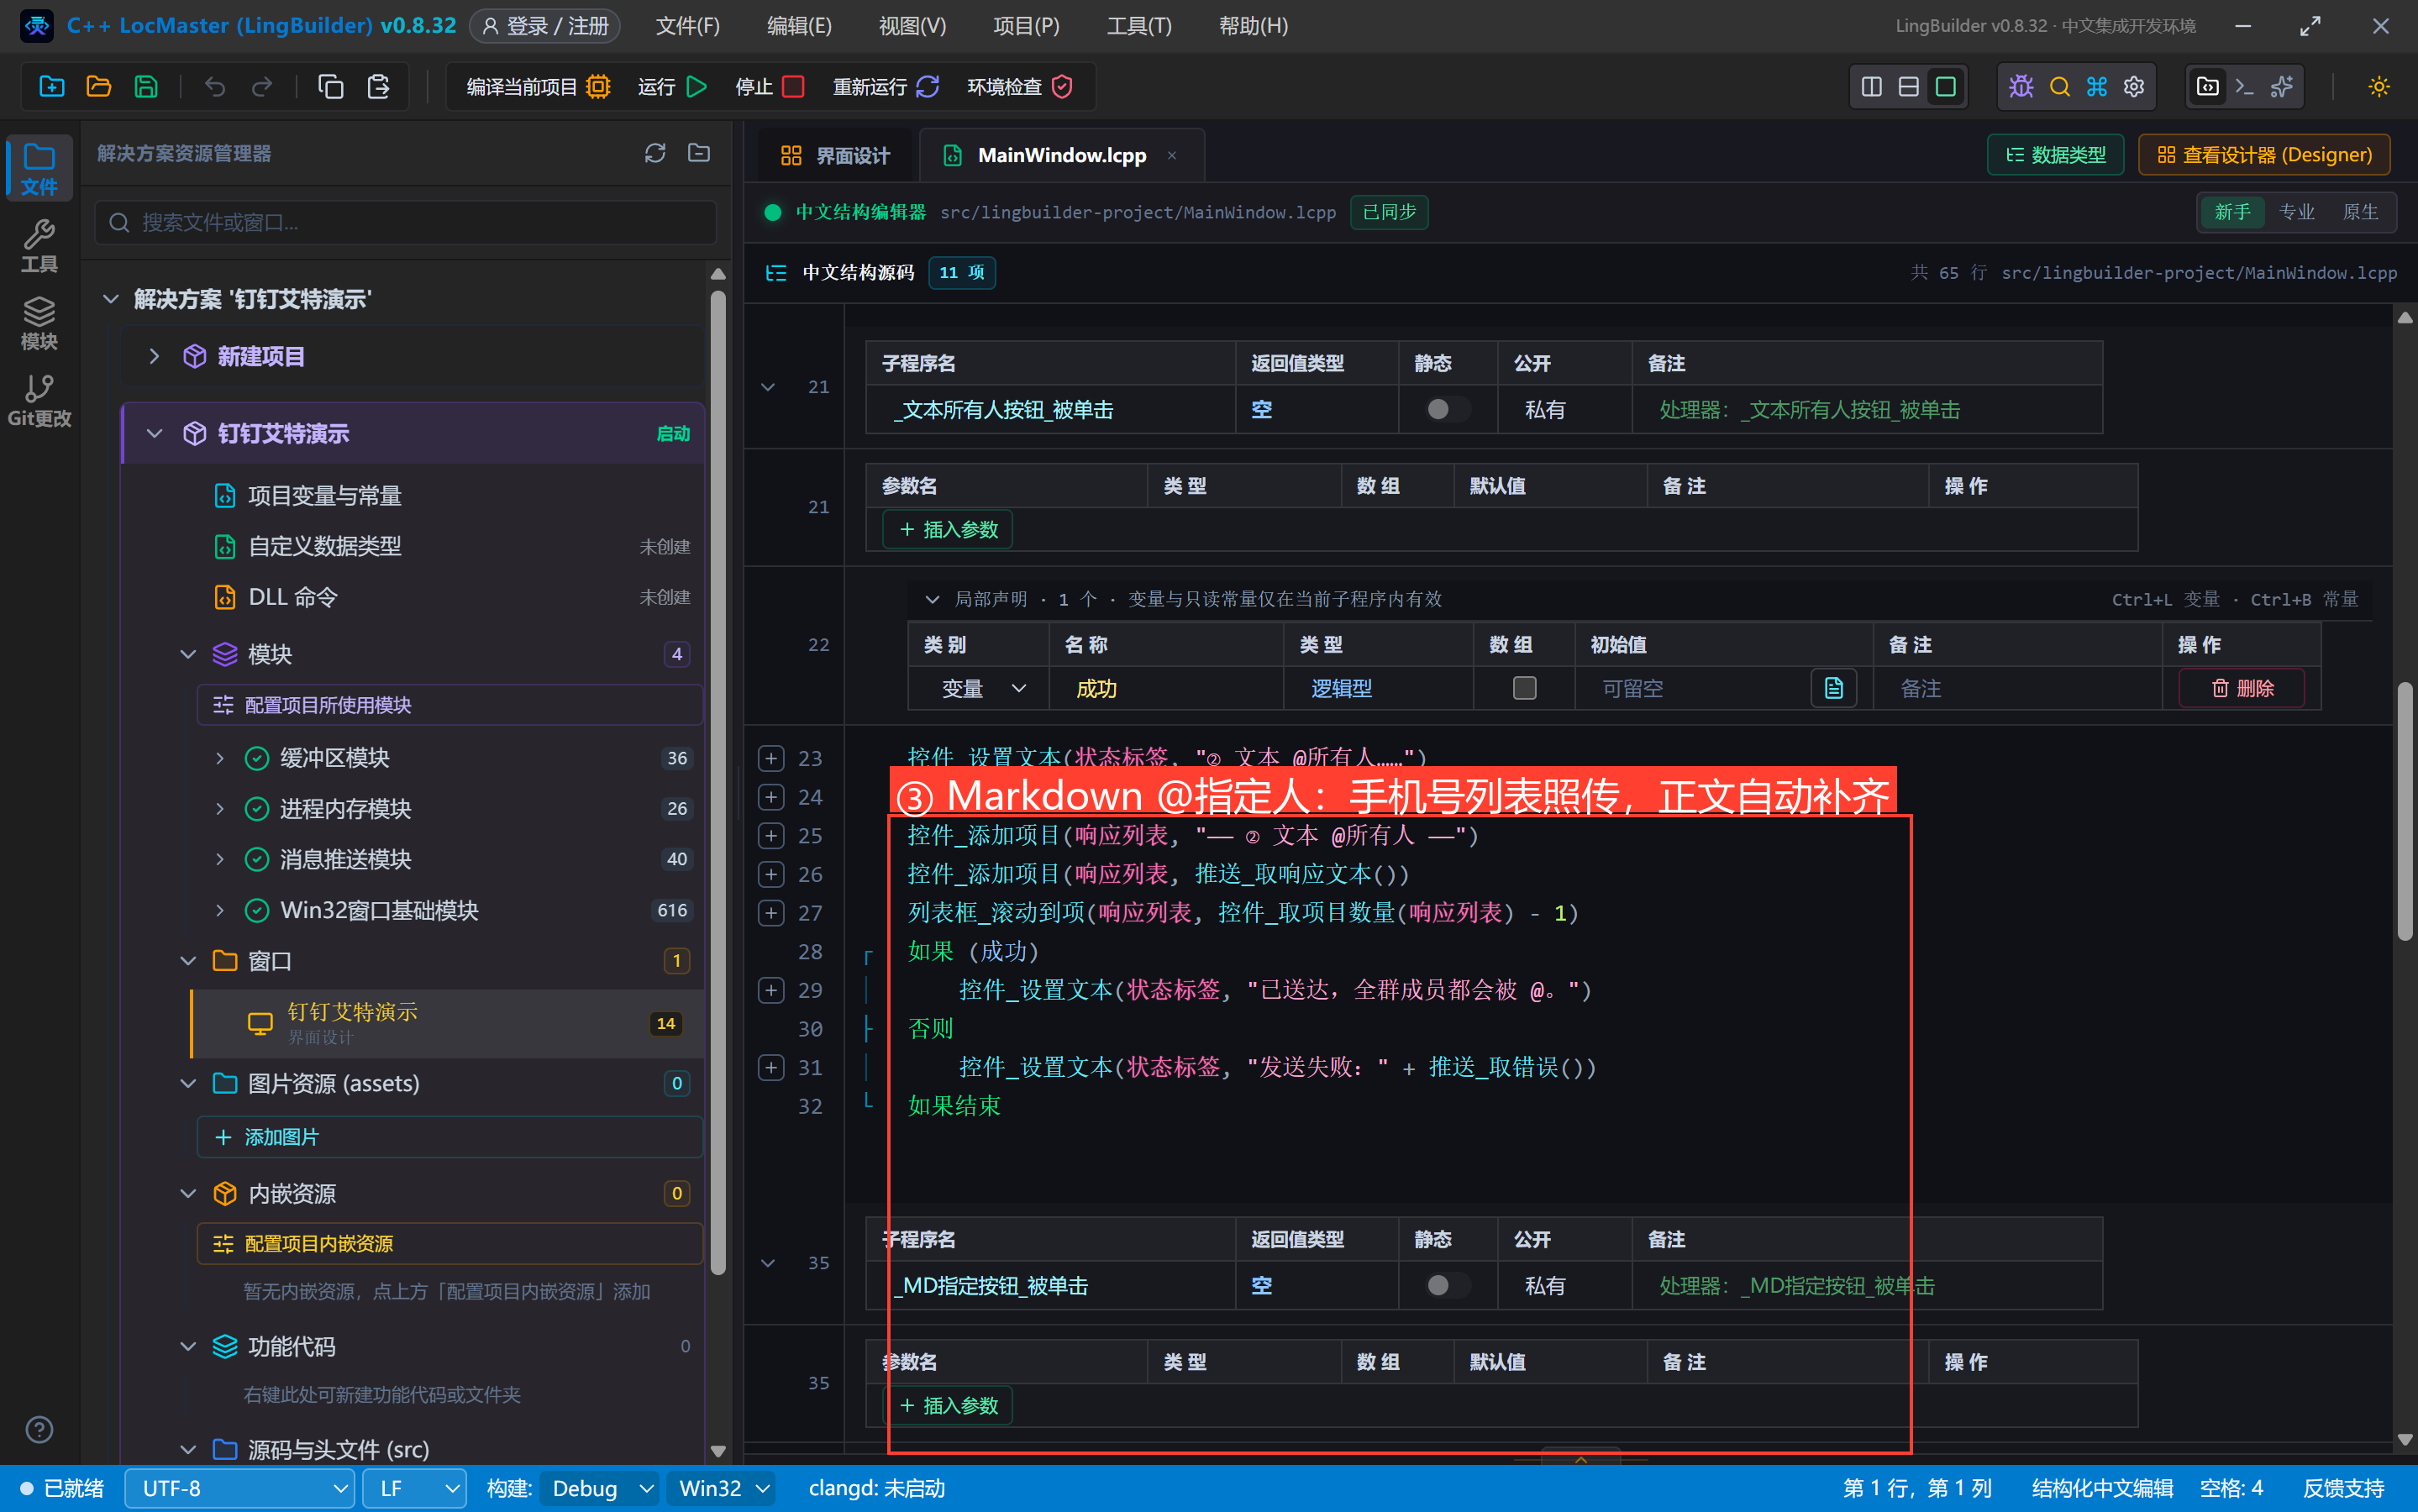
Task: Click the save file toolbar icon
Action: click(146, 87)
